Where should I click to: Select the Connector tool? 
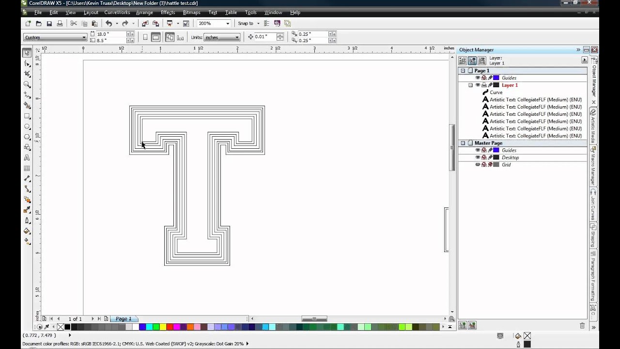(27, 189)
